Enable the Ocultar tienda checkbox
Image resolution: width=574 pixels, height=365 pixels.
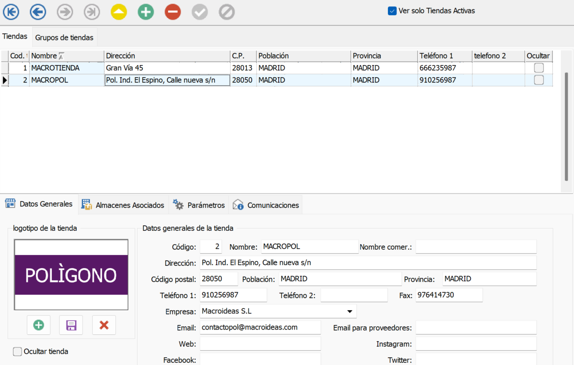pyautogui.click(x=18, y=352)
